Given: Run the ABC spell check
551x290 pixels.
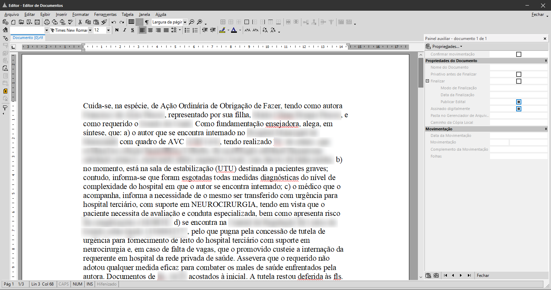Looking at the screenshot, I should click(71, 22).
